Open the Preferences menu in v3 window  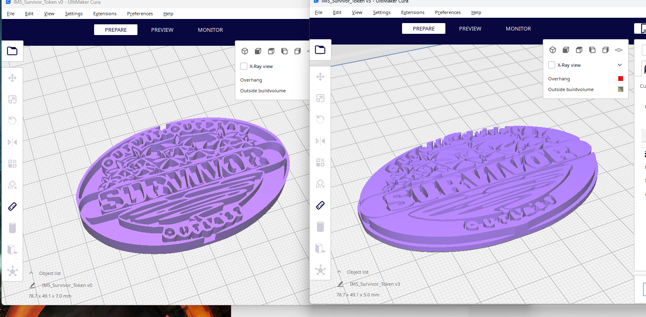(448, 12)
